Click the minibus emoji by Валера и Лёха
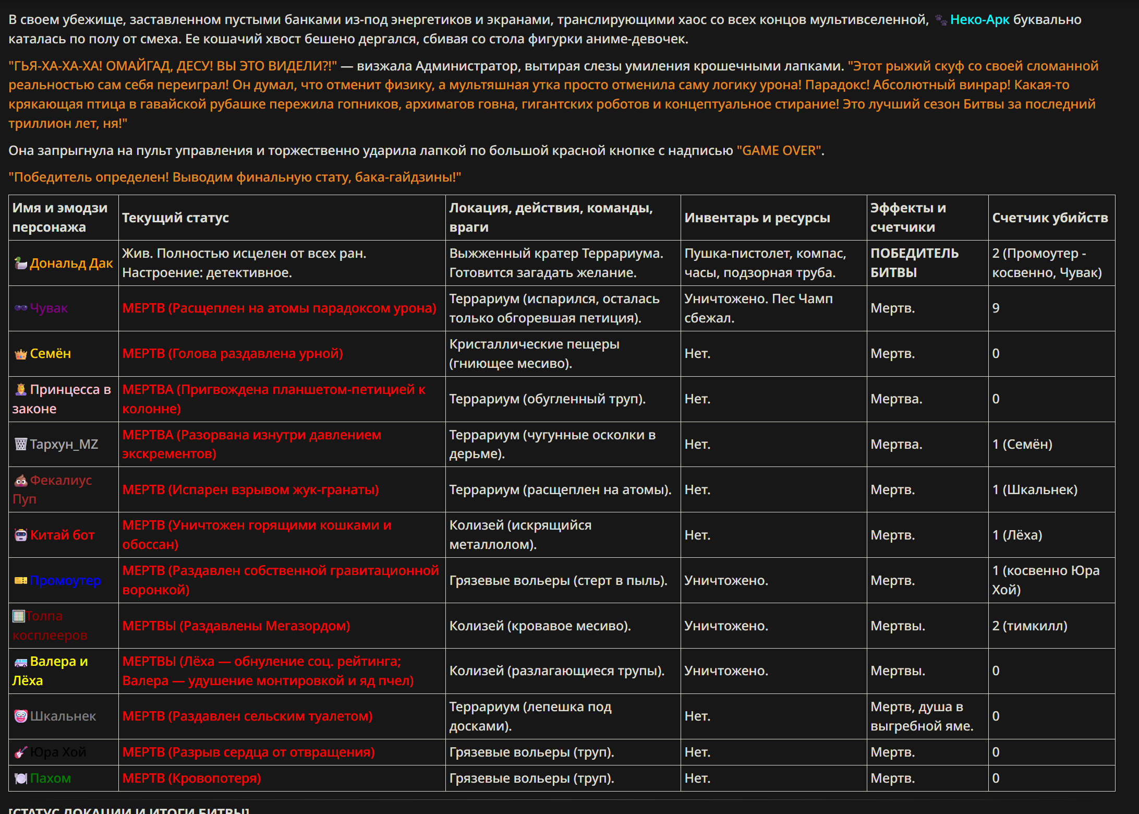 [20, 662]
